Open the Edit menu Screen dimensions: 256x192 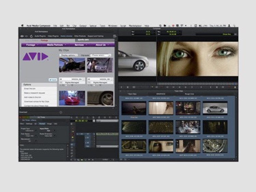click(x=61, y=26)
